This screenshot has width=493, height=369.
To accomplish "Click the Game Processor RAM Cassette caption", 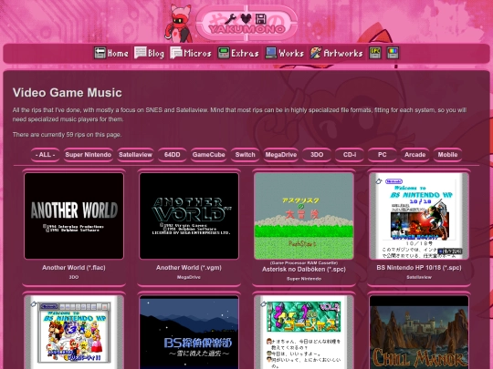I will (304, 263).
